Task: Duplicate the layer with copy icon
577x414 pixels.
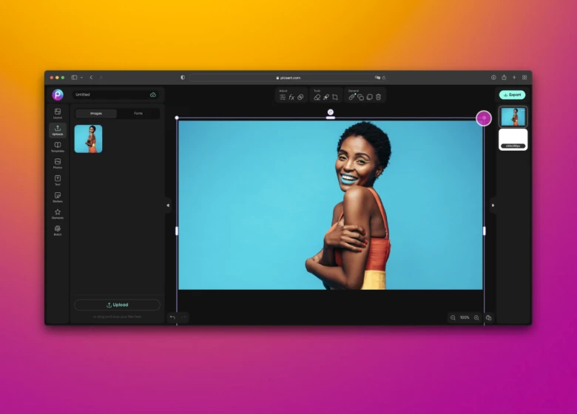Action: tap(361, 97)
